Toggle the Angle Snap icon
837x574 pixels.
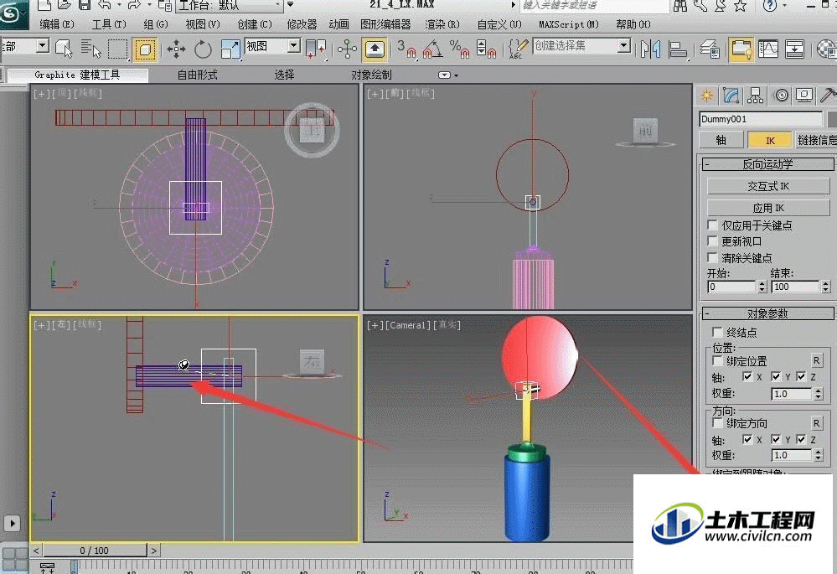(x=432, y=49)
